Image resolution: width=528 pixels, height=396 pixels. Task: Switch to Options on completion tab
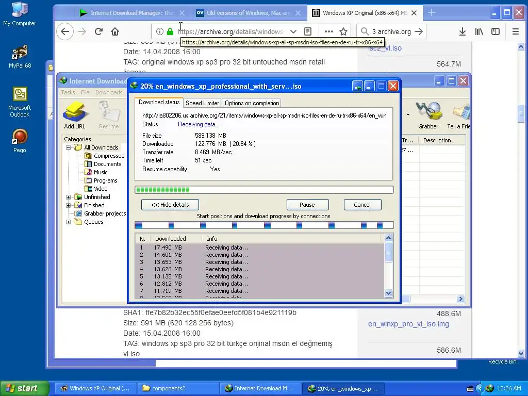(x=252, y=103)
